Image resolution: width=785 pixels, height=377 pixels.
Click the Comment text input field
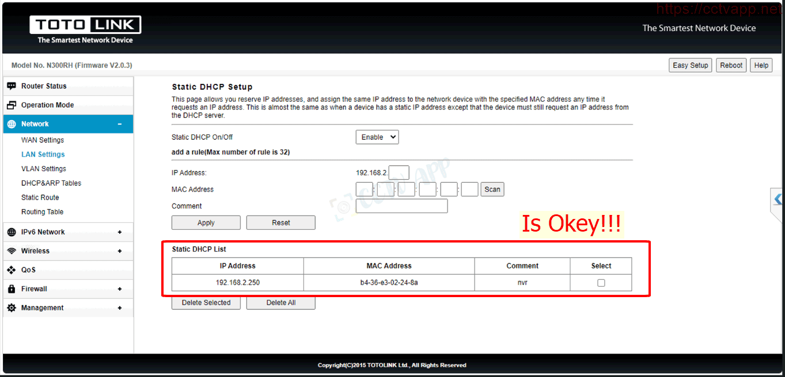401,206
